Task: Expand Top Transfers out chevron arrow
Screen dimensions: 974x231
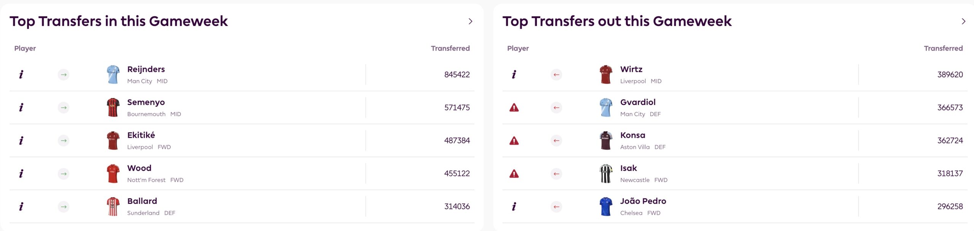Action: [963, 21]
